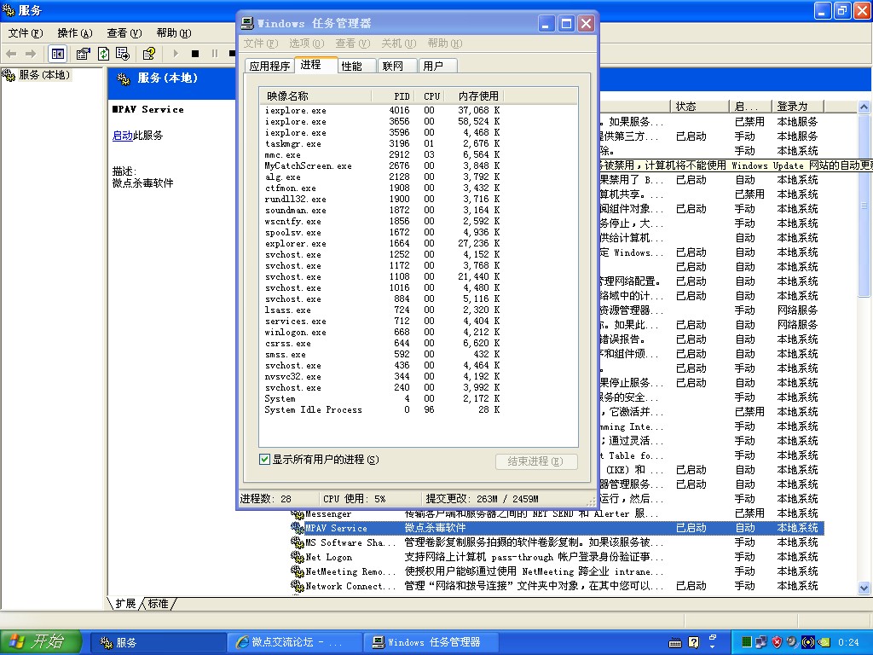Click the yellow question-mark Help toolbar icon

point(148,54)
